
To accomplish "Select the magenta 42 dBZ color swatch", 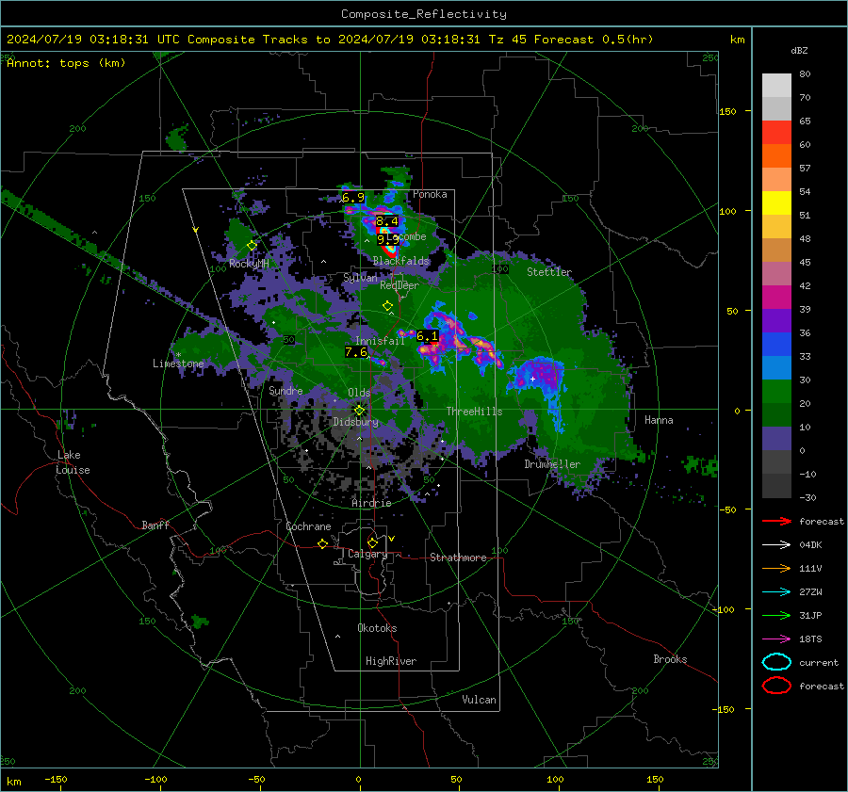I will point(776,297).
